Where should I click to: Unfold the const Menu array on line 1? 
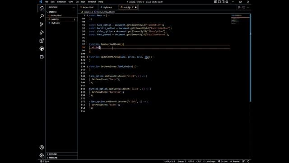[88, 15]
